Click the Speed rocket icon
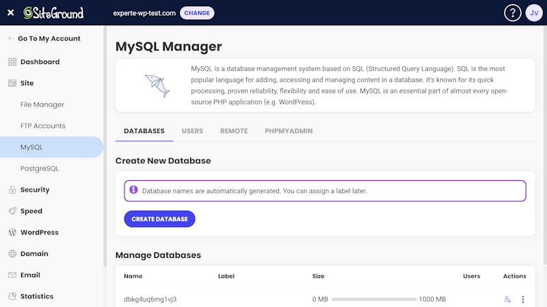Screen dimensions: 547x307 coord(12,211)
